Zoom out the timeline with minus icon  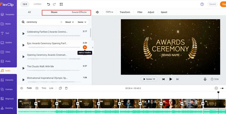coord(216,88)
